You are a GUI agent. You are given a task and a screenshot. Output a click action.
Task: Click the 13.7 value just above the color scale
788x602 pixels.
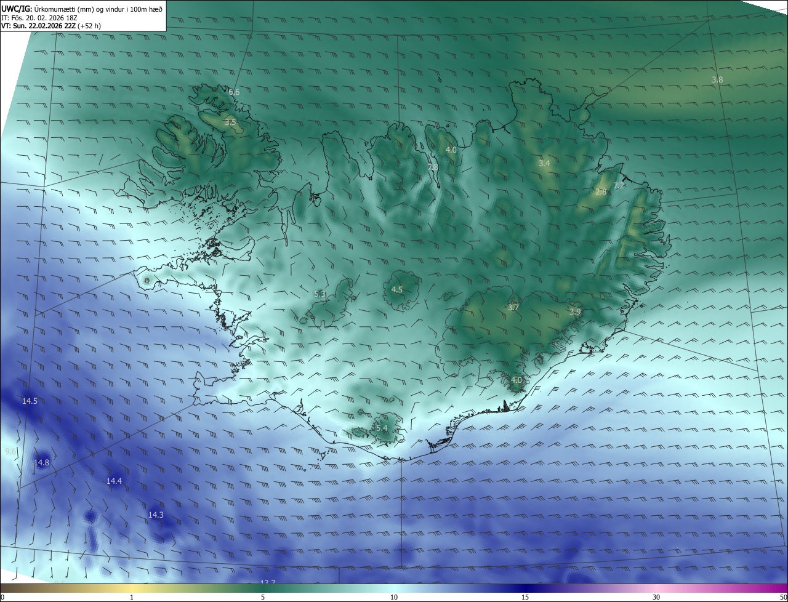point(267,582)
